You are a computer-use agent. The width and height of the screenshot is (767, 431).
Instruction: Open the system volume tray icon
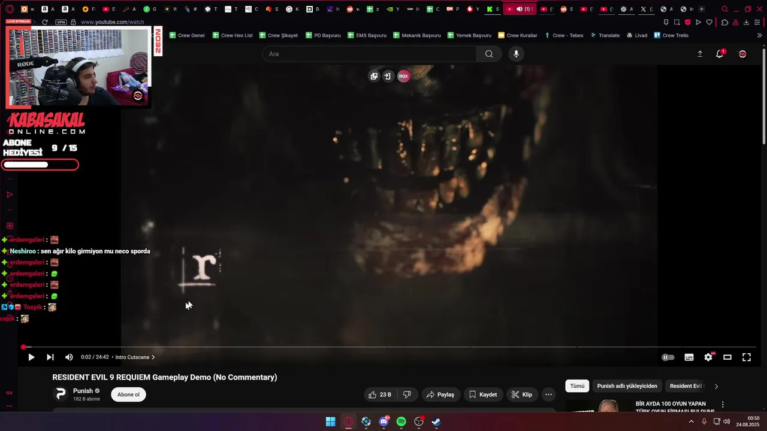[x=727, y=421]
